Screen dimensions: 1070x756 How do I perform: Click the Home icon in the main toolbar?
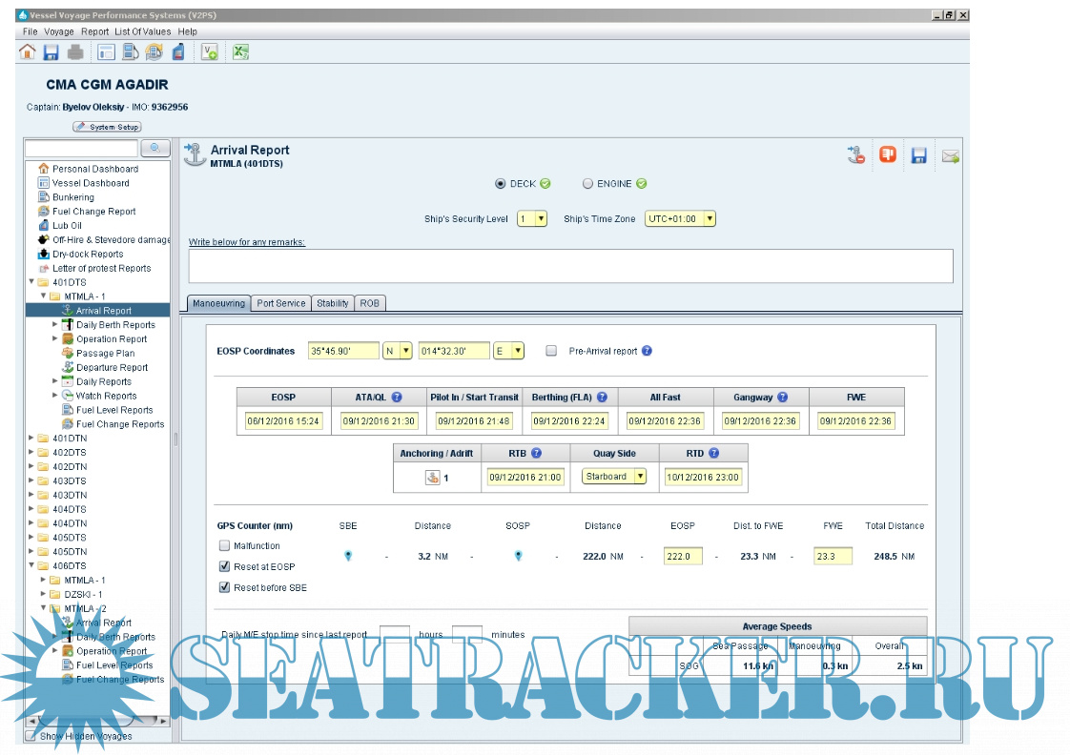tap(28, 52)
